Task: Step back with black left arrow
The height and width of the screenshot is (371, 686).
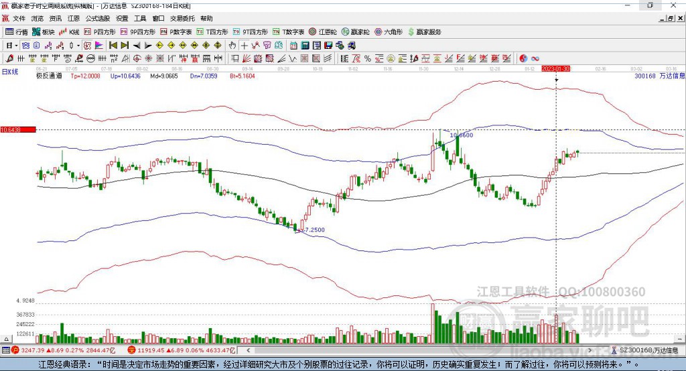Action: coord(137,46)
